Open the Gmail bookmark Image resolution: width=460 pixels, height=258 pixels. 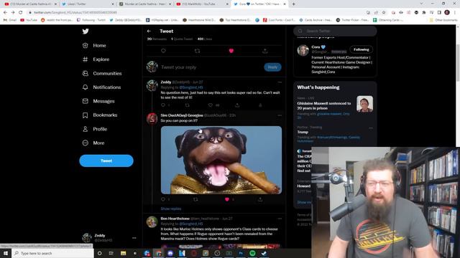pos(10,20)
